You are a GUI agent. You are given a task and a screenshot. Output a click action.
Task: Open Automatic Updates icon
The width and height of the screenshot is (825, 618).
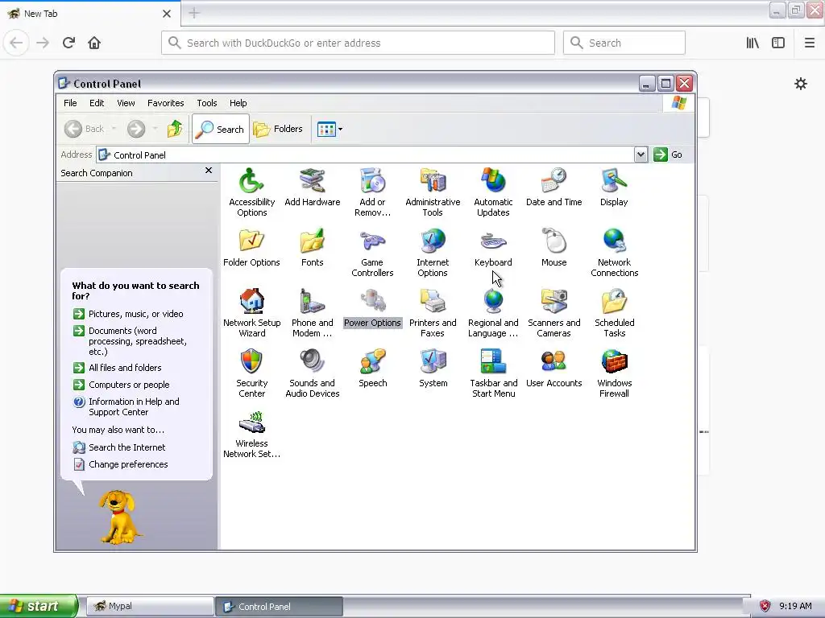[493, 192]
